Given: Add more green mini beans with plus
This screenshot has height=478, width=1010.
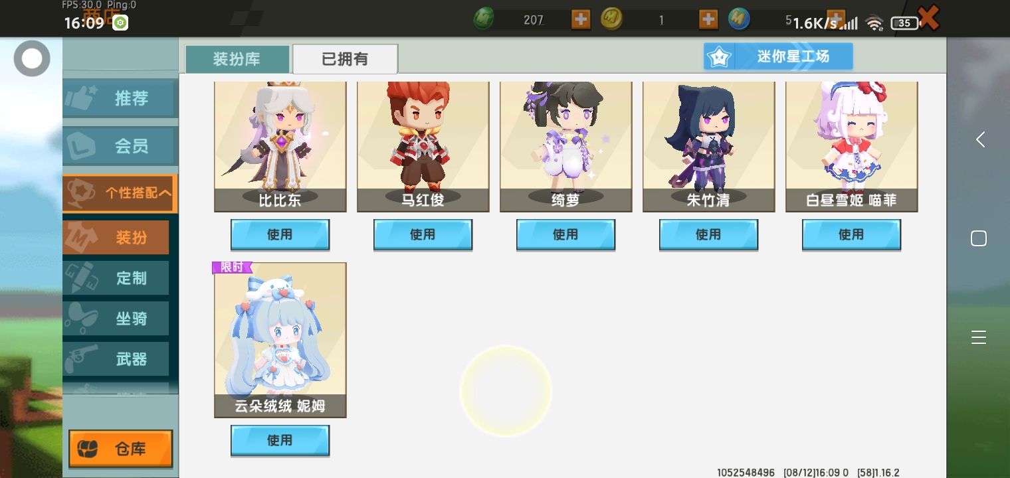Looking at the screenshot, I should 581,19.
